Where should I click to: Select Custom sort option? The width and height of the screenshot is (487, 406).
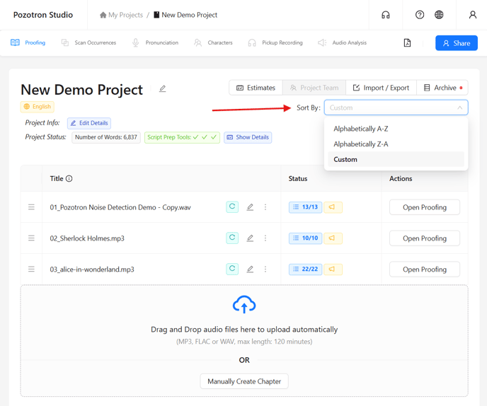(x=396, y=159)
